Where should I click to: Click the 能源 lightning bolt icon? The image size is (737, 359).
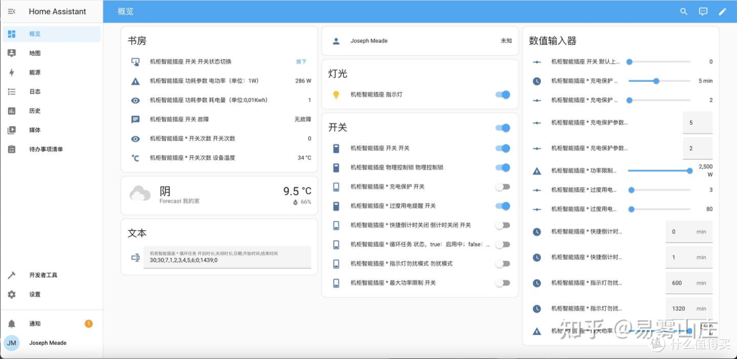click(12, 72)
